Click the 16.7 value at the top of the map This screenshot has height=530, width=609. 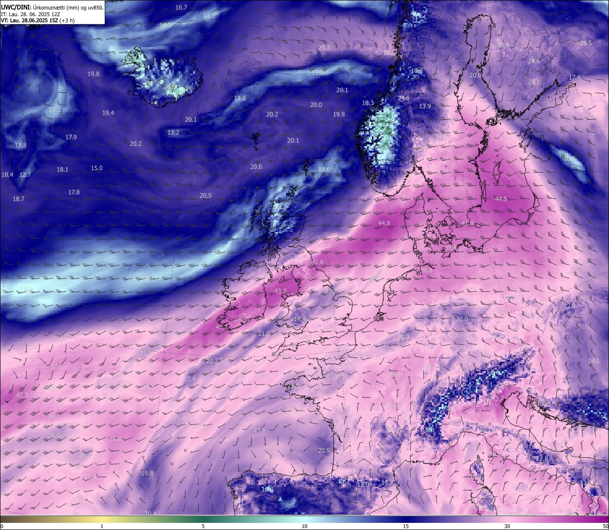coord(181,7)
